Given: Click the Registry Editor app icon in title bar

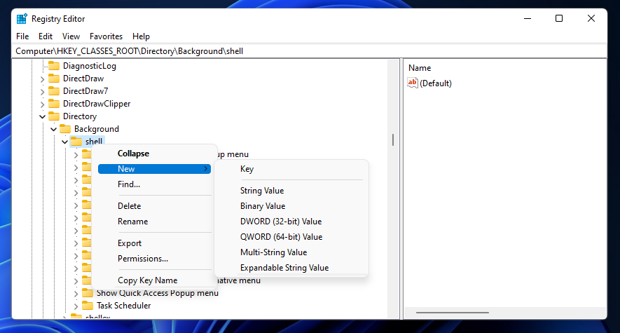Looking at the screenshot, I should [22, 19].
